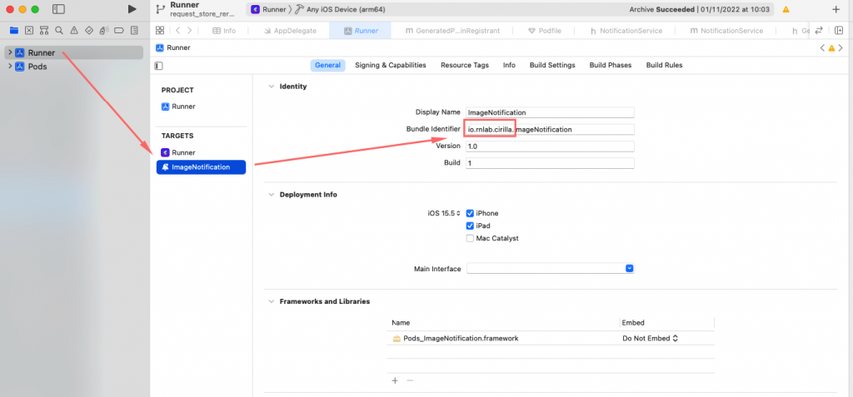Click the Version field
This screenshot has height=397, width=853.
[x=551, y=146]
